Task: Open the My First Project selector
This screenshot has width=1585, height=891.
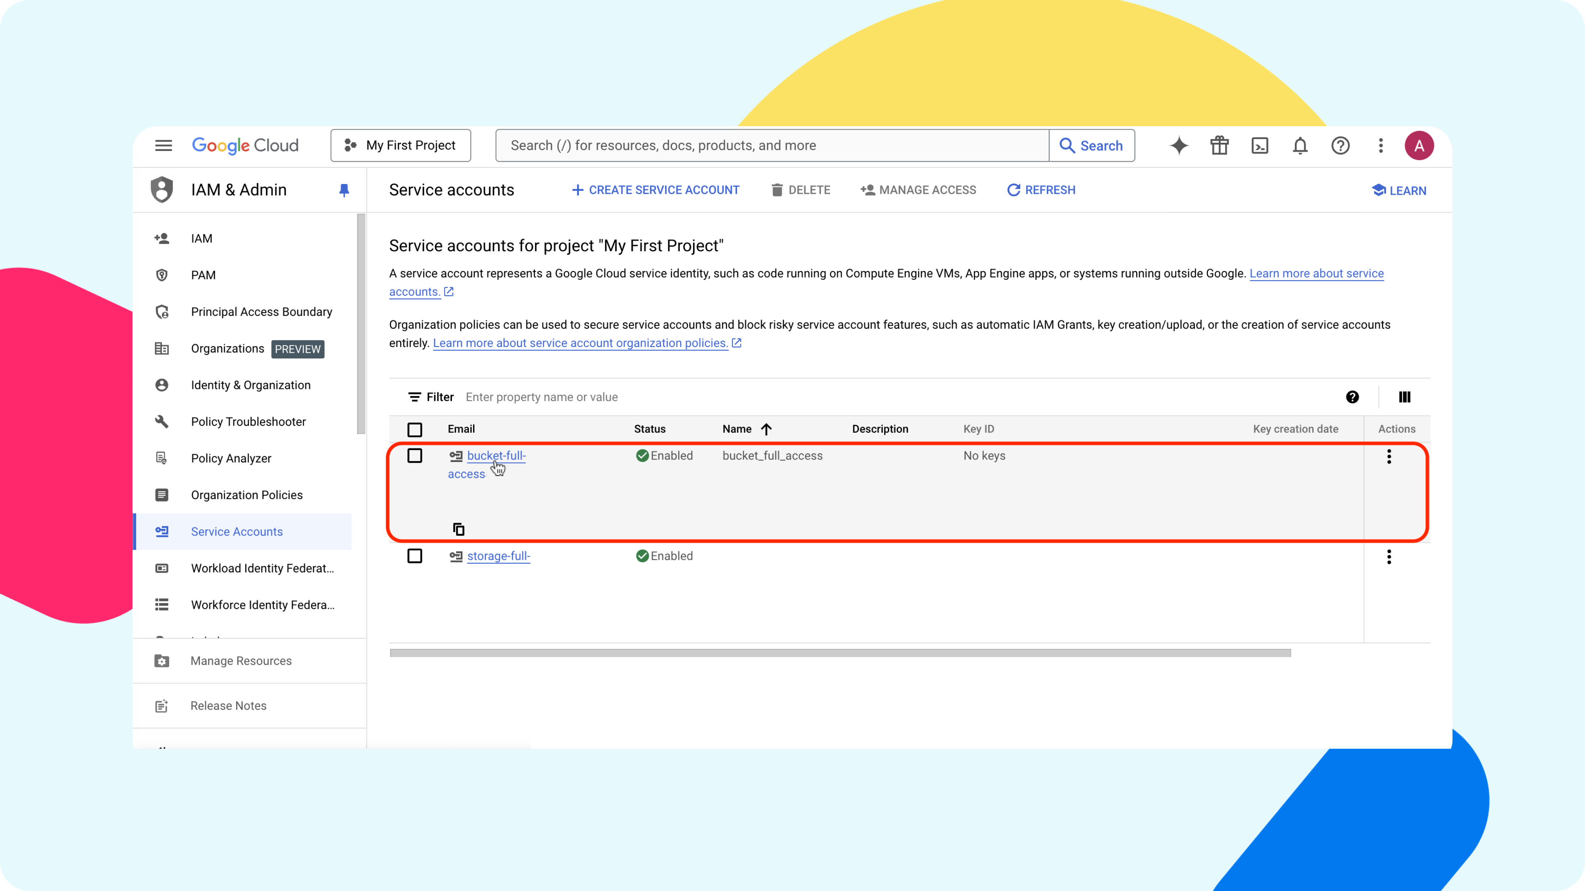Action: click(400, 146)
